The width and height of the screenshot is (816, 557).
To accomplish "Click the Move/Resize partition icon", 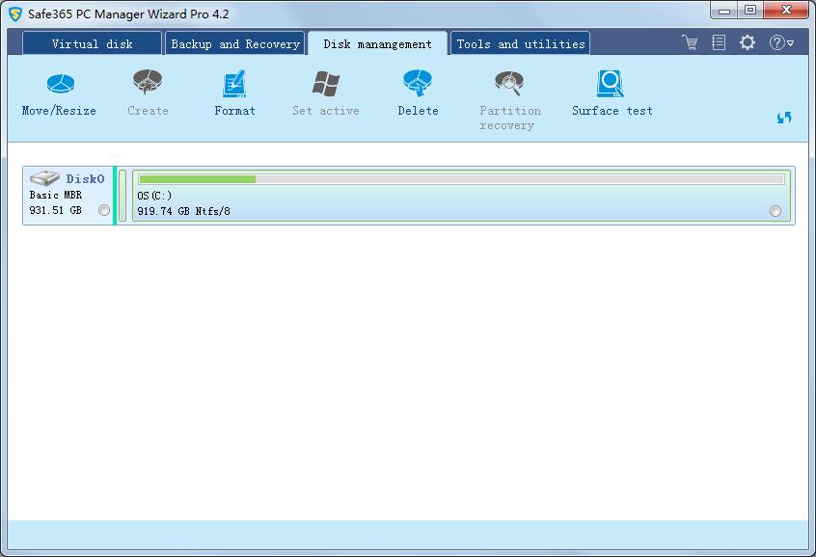I will pos(60,86).
